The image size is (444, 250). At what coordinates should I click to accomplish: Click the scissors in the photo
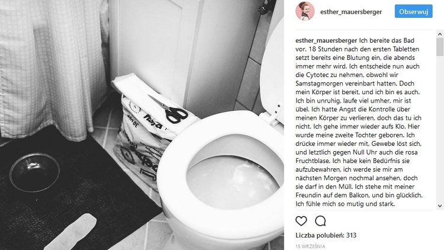point(170,110)
